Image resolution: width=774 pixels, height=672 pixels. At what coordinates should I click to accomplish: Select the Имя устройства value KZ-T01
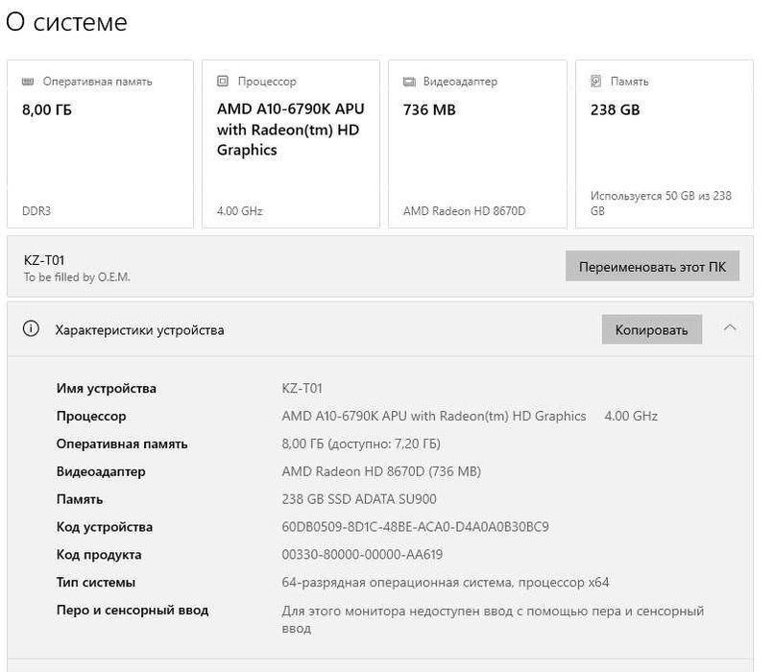pyautogui.click(x=302, y=388)
